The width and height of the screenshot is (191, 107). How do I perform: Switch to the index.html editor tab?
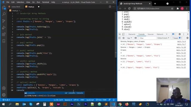[x=16, y=7]
